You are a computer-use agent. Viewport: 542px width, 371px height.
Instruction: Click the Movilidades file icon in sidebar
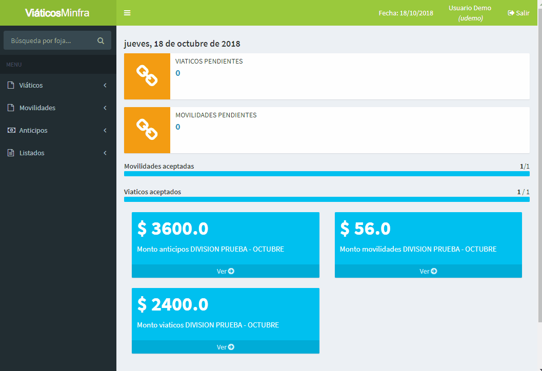(11, 108)
